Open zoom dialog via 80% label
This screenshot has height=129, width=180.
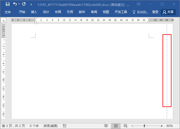pyautogui.click(x=170, y=126)
